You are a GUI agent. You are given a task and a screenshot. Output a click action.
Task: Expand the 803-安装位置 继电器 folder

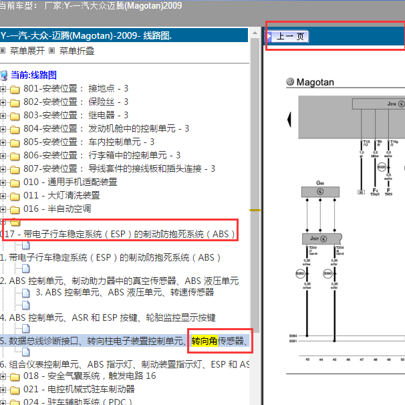(x=3, y=116)
